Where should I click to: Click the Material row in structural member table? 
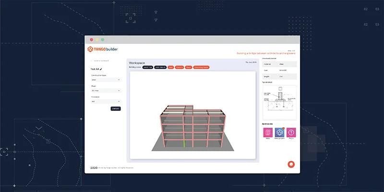[x=279, y=64]
